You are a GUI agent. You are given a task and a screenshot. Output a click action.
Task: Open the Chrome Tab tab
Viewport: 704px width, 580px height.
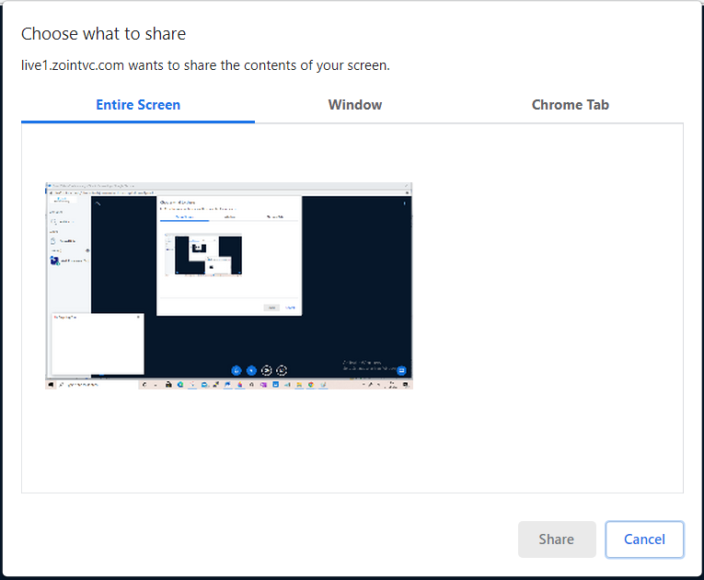pos(570,105)
